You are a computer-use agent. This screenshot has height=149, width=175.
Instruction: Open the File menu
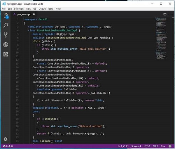[4, 9]
